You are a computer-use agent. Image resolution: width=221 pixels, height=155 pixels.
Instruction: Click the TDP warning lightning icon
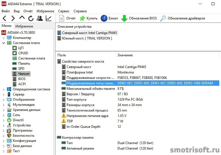coord(64,121)
